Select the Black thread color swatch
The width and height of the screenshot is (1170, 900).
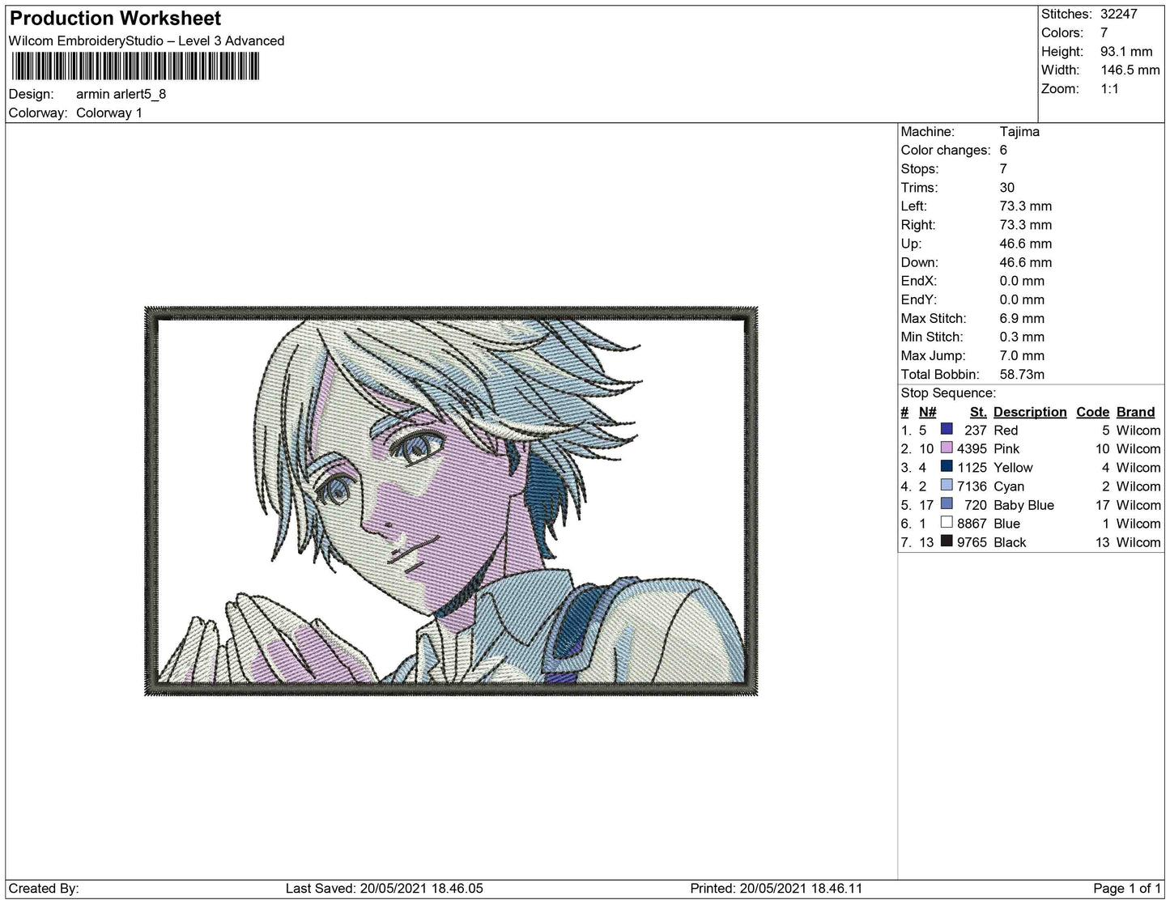[x=947, y=541]
